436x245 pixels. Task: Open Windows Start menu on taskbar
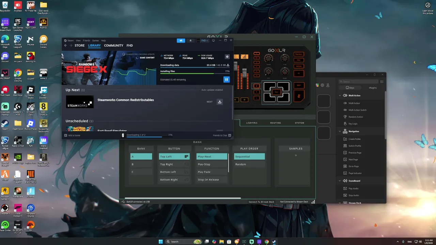coord(160,242)
